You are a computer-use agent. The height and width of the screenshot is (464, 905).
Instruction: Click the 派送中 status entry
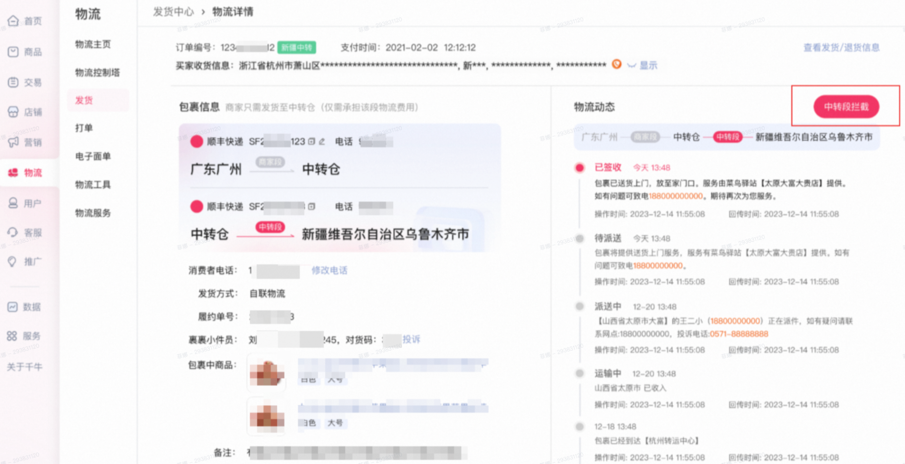608,307
